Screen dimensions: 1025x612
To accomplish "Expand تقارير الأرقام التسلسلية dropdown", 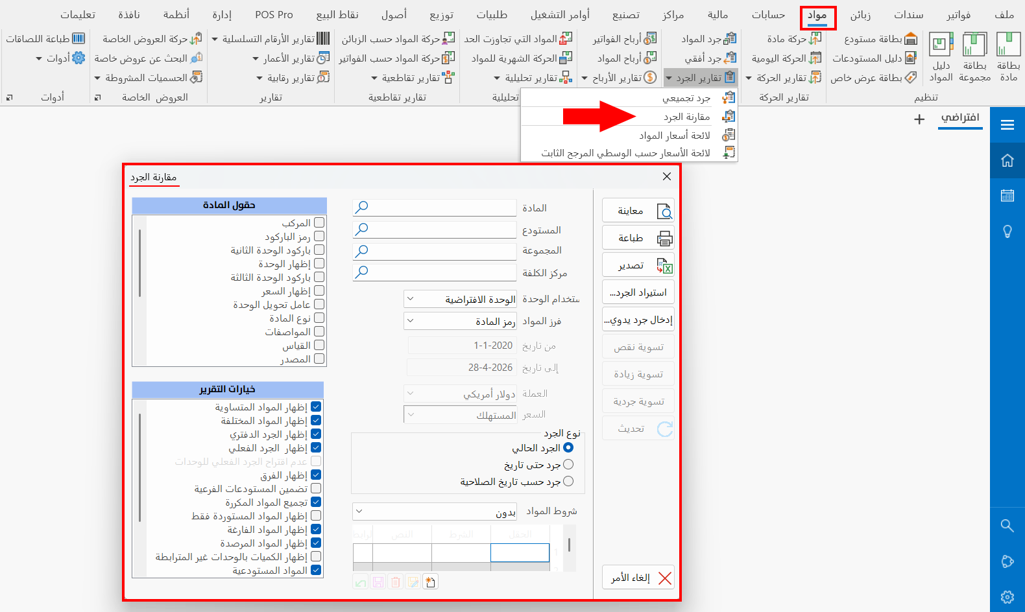I will point(271,39).
